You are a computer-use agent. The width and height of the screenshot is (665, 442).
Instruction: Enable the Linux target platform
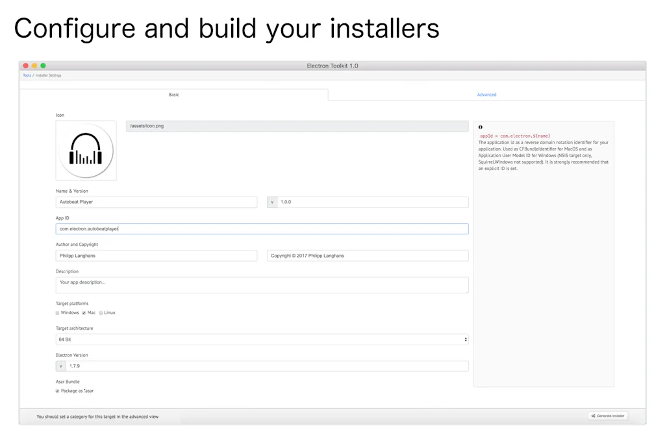click(101, 312)
